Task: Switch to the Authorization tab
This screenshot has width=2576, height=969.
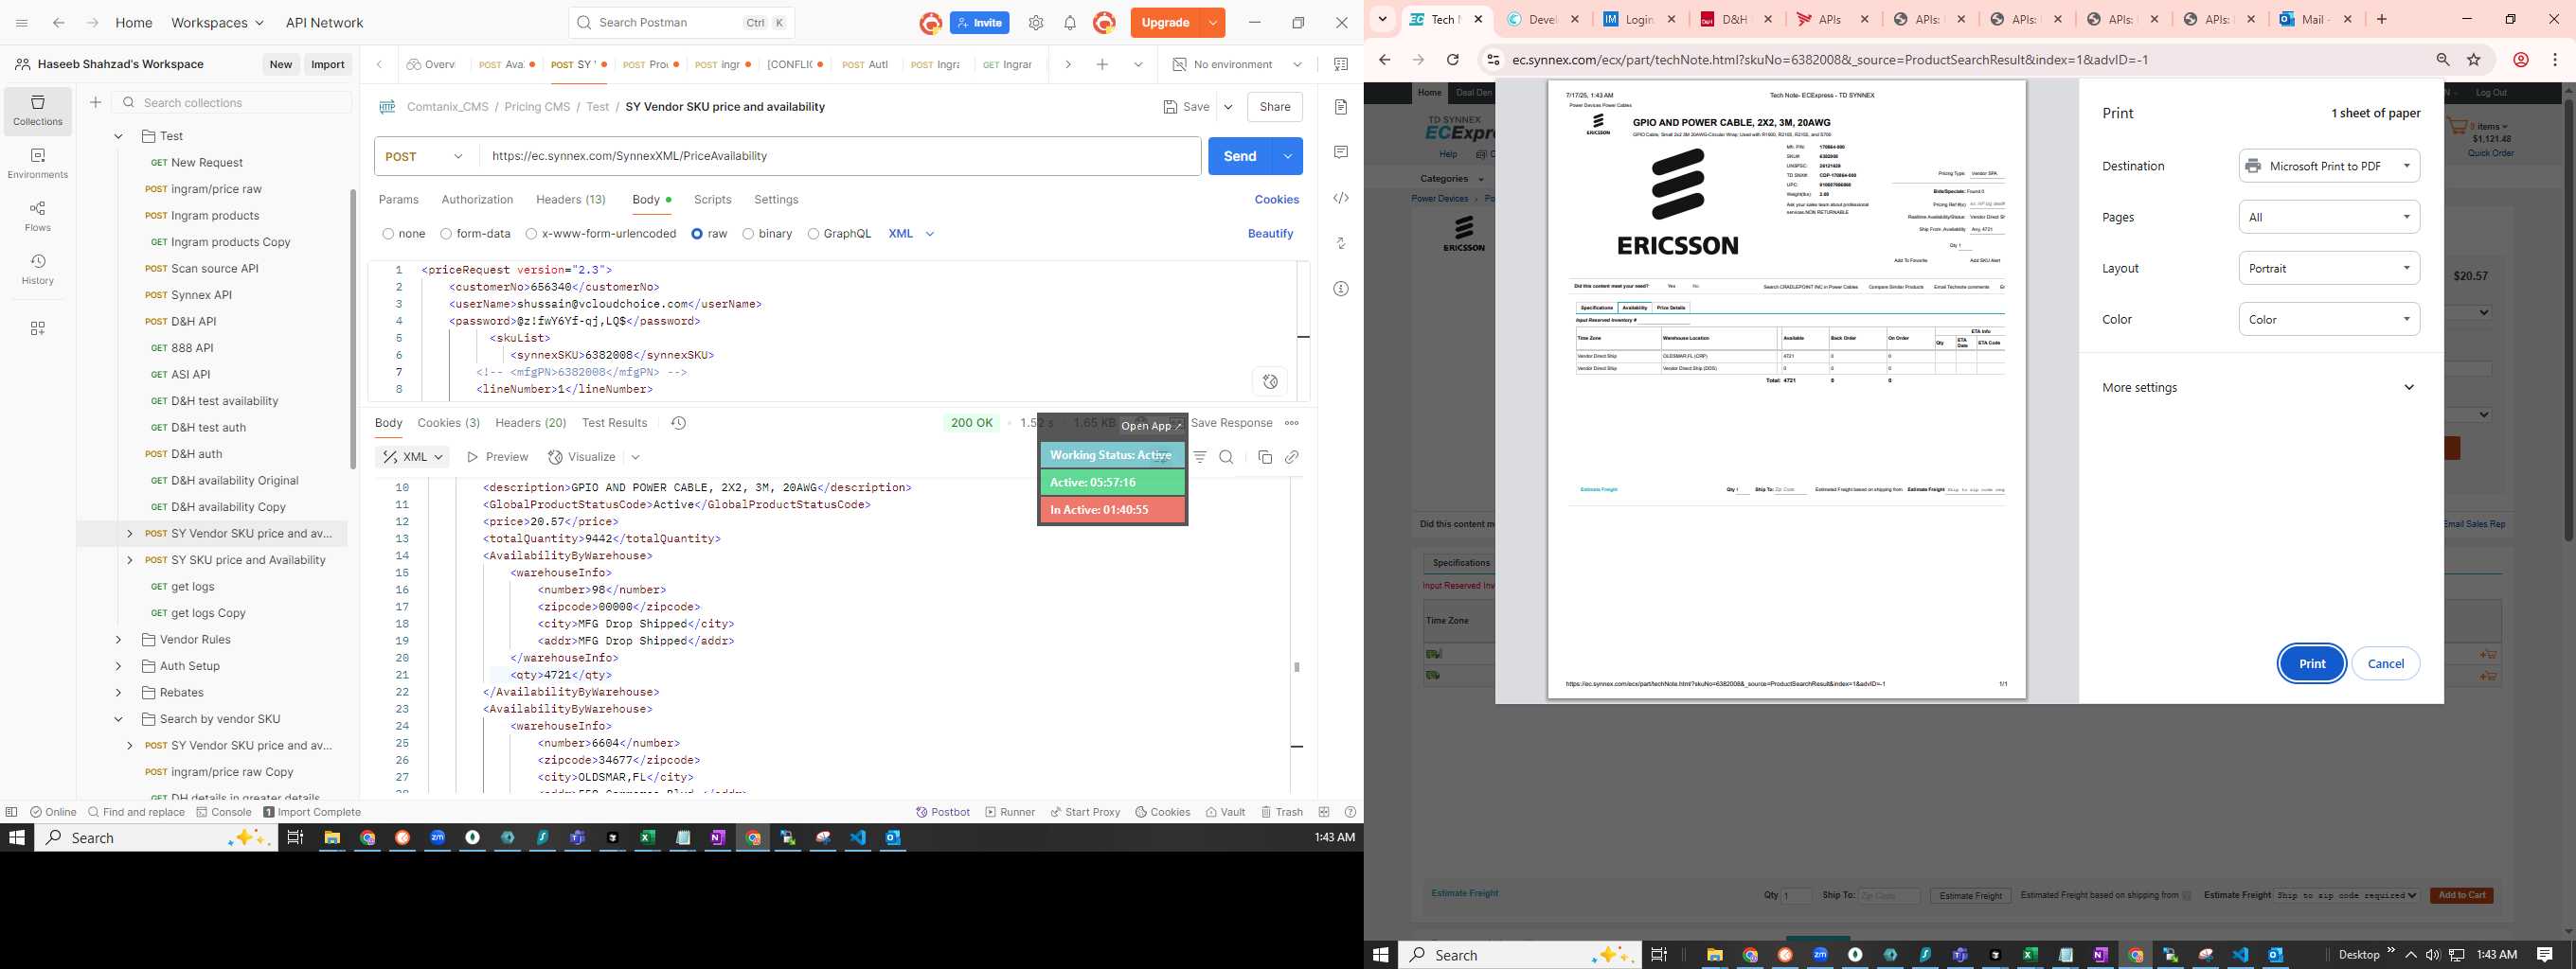Action: tap(477, 200)
